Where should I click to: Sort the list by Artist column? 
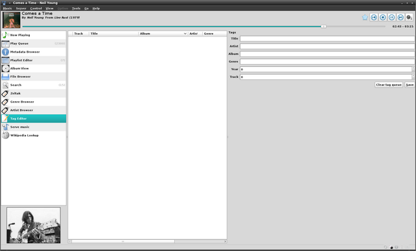pos(195,34)
